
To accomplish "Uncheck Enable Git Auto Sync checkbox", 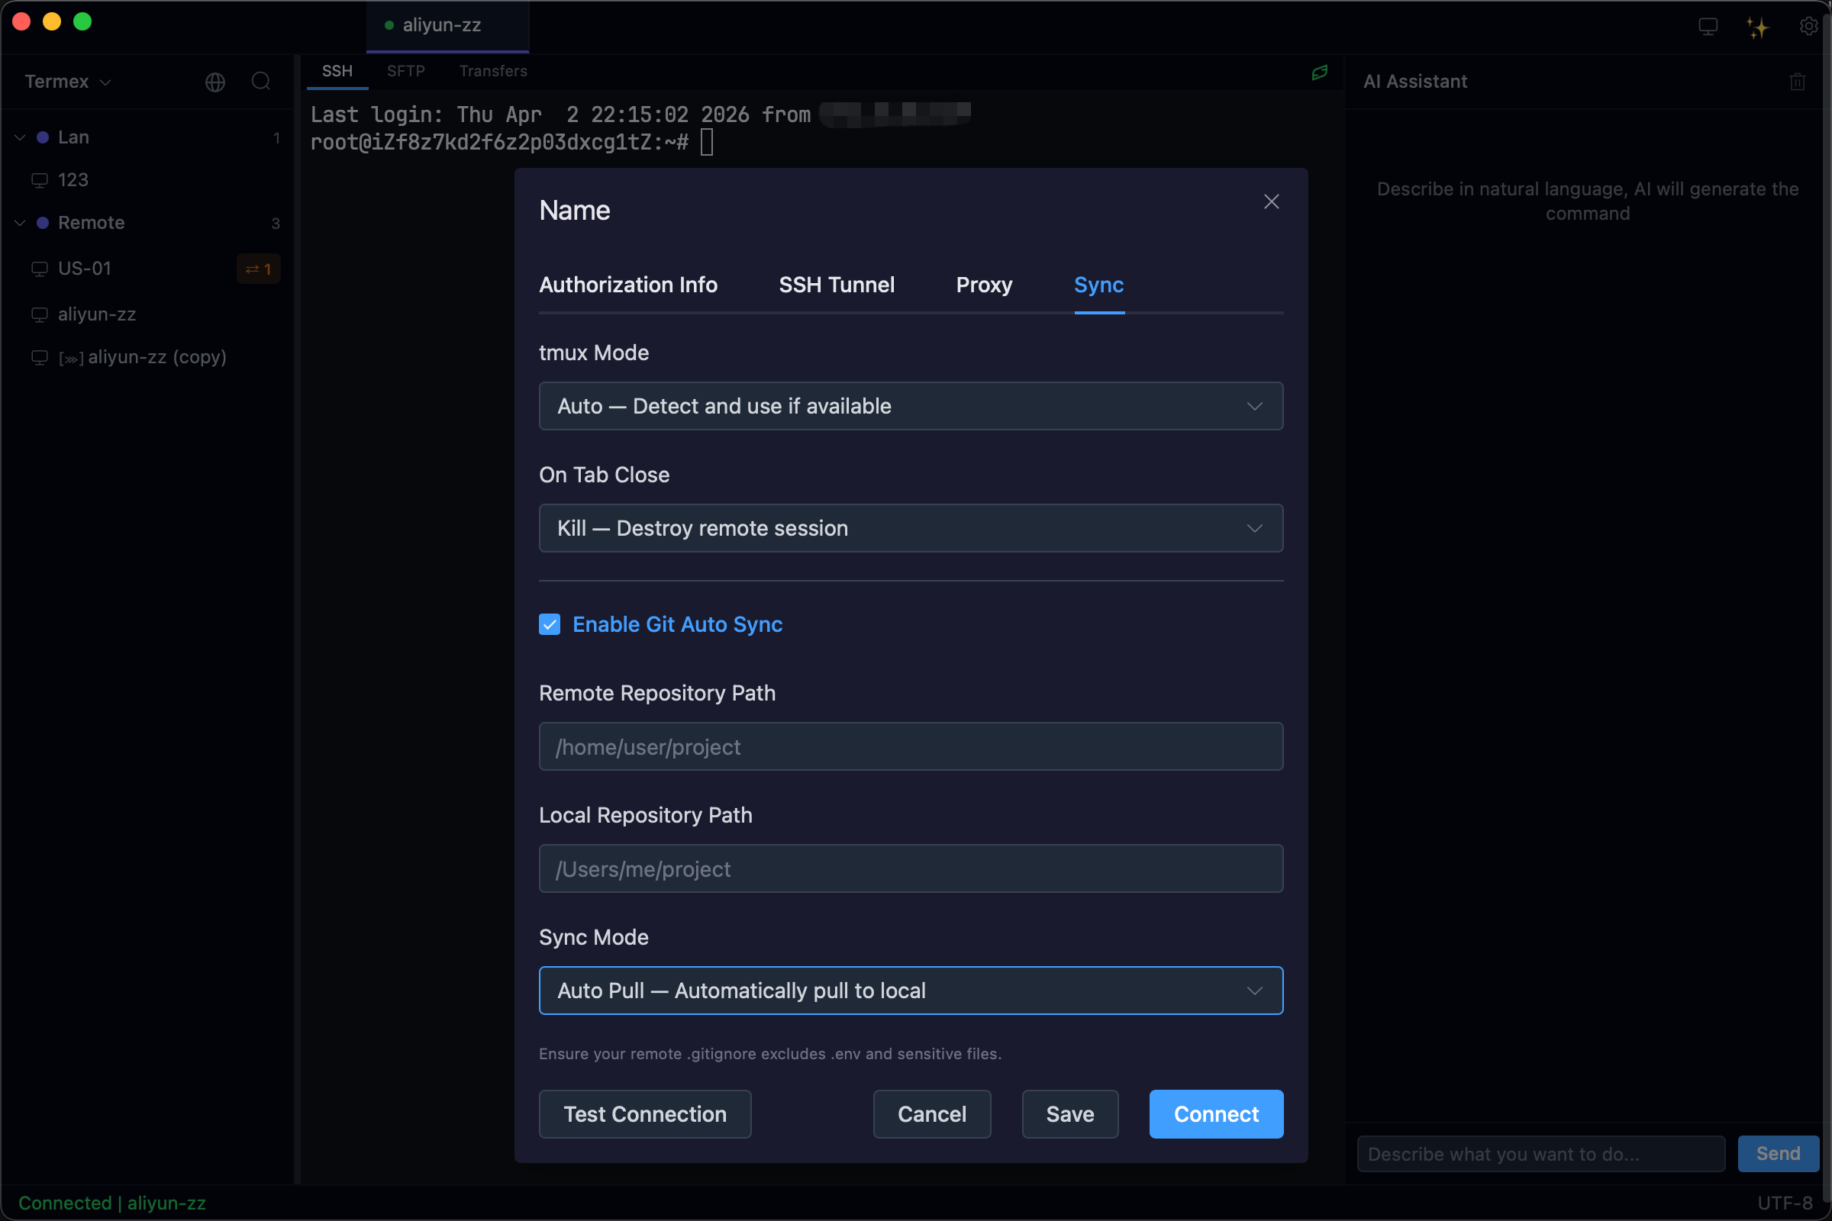I will point(549,624).
